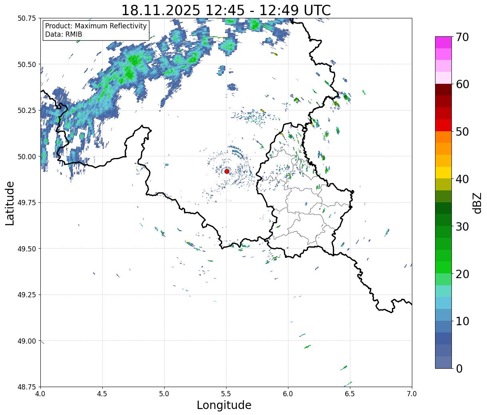The height and width of the screenshot is (415, 487).
Task: Click the "Longitude" axis label
Action: [x=224, y=405]
